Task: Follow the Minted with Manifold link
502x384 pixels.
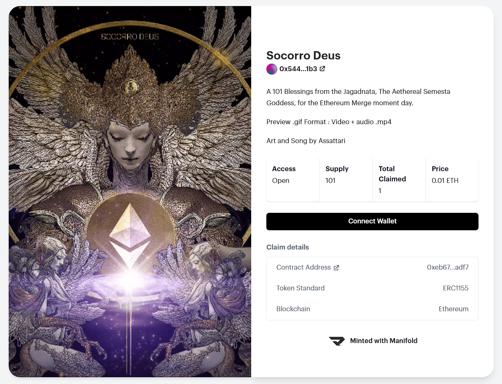Action: (383, 341)
